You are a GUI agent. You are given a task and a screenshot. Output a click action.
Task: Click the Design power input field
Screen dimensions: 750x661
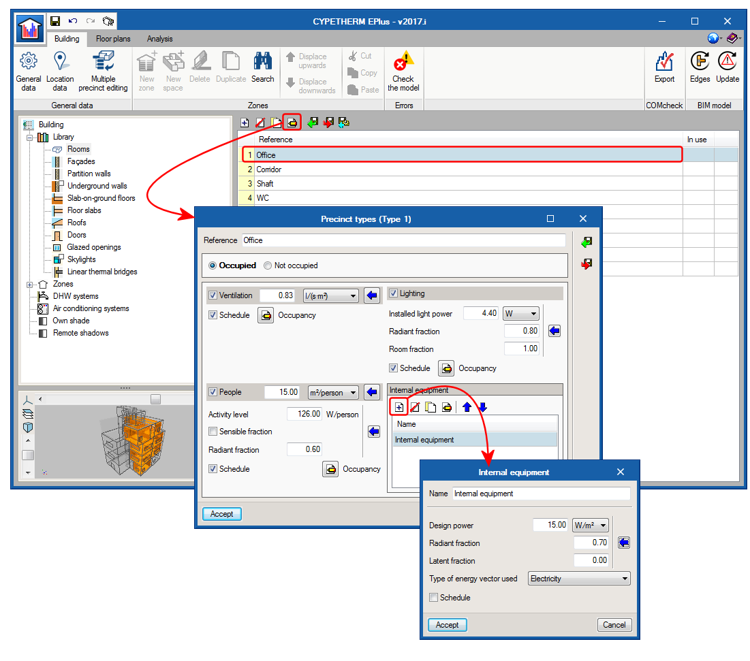(550, 525)
